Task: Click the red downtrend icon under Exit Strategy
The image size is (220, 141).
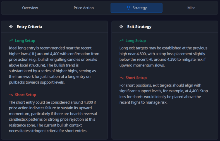Action: click(x=121, y=78)
